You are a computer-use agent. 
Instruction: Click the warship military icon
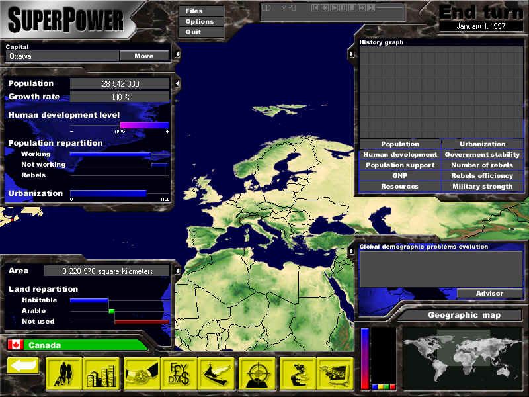coord(216,374)
